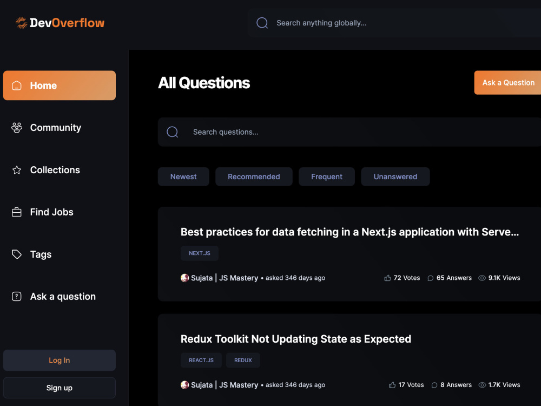Click the '65 Answers' count
This screenshot has width=541, height=406.
pyautogui.click(x=454, y=278)
